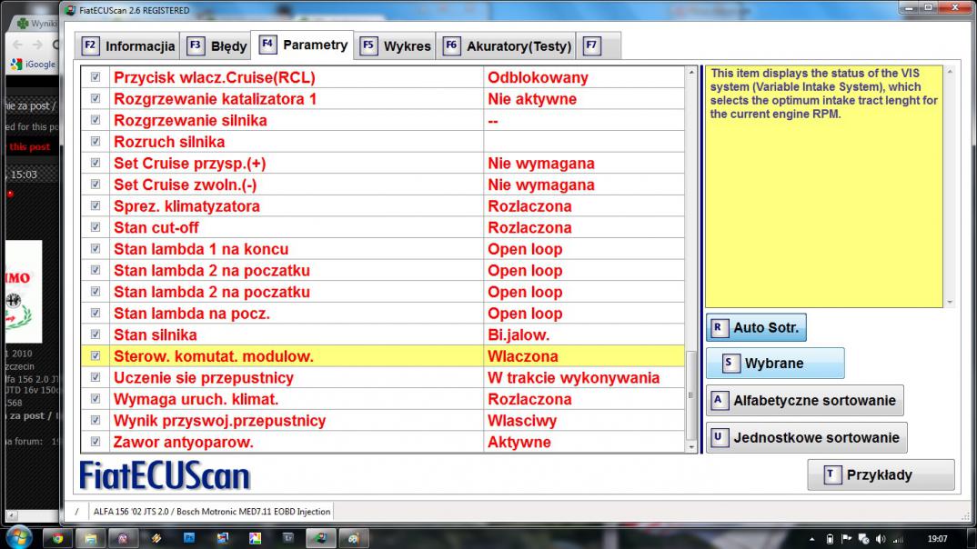Click the FiatECUScan taskbar icon
Viewport: 977px width, 549px height.
(x=320, y=538)
